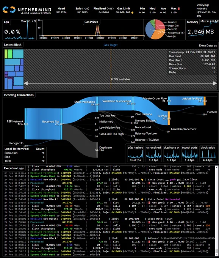Click the Balance < Tx.Value label

[x=147, y=140]
